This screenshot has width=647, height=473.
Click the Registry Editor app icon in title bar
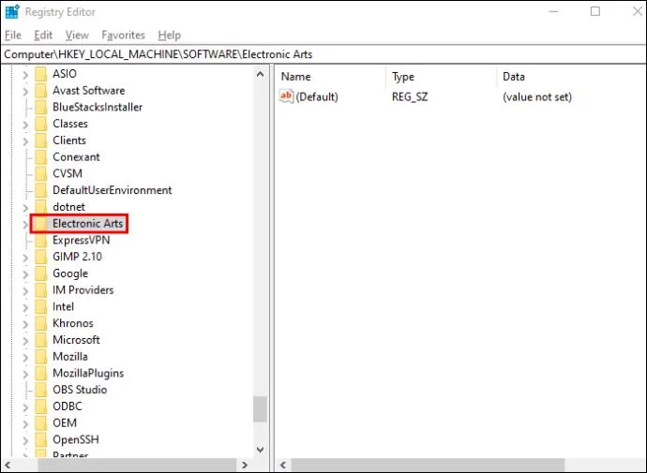pos(11,12)
